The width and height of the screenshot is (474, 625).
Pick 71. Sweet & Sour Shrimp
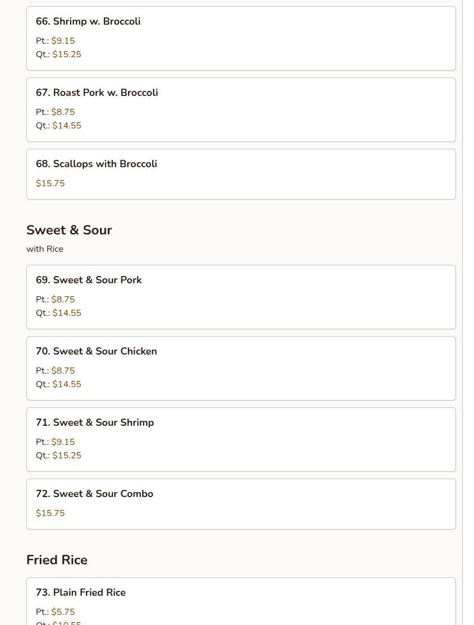(x=94, y=422)
